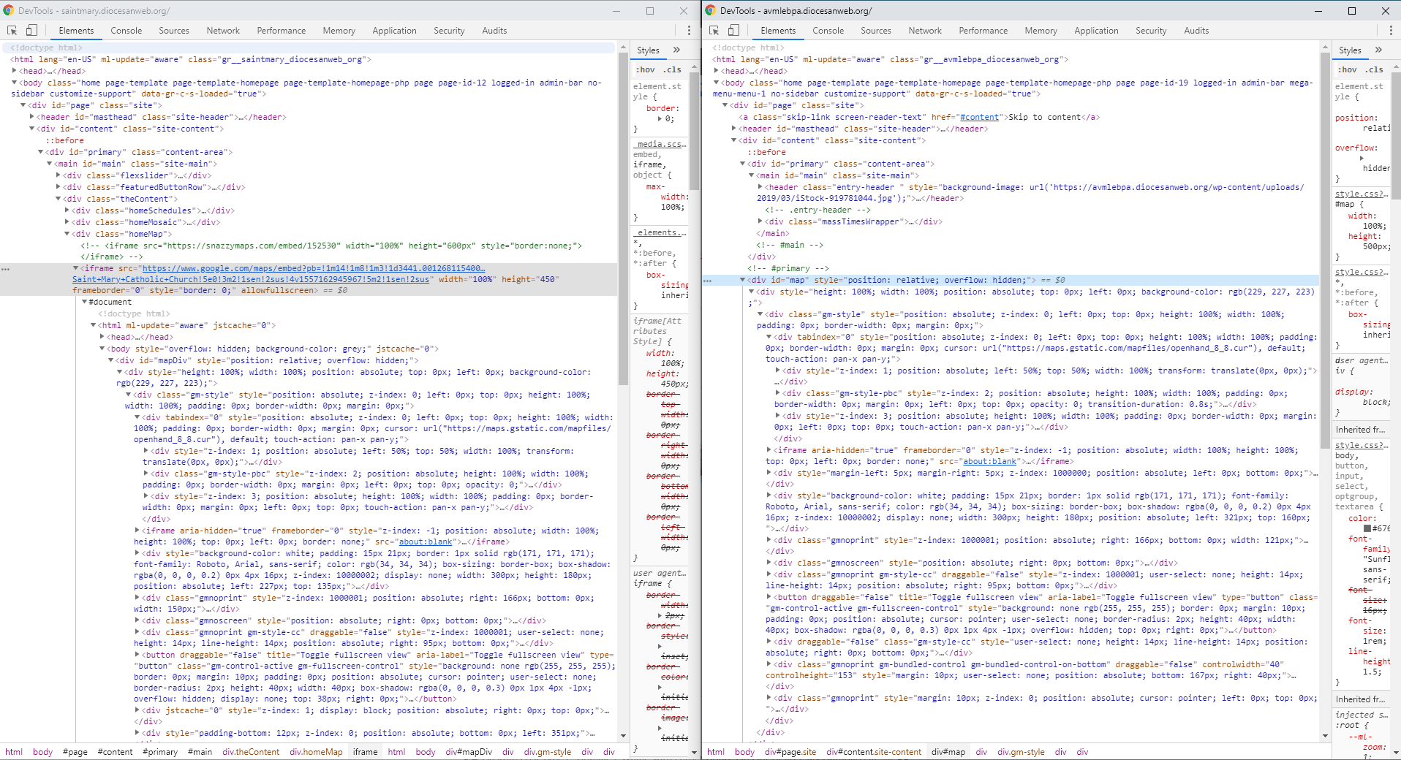Show more Styles pane tabs in avmlebpa DevTools
This screenshot has height=760, width=1401.
tap(1378, 50)
